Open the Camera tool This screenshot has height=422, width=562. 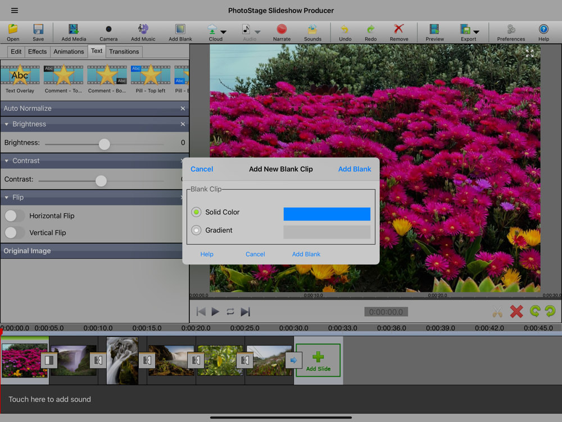pos(108,29)
